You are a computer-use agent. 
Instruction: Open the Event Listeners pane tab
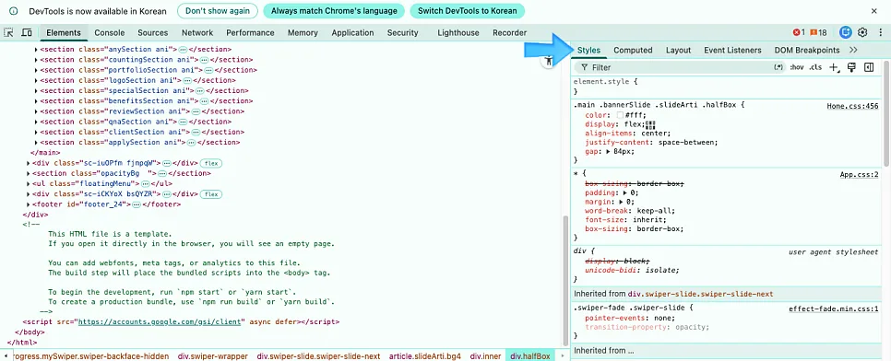pos(732,50)
